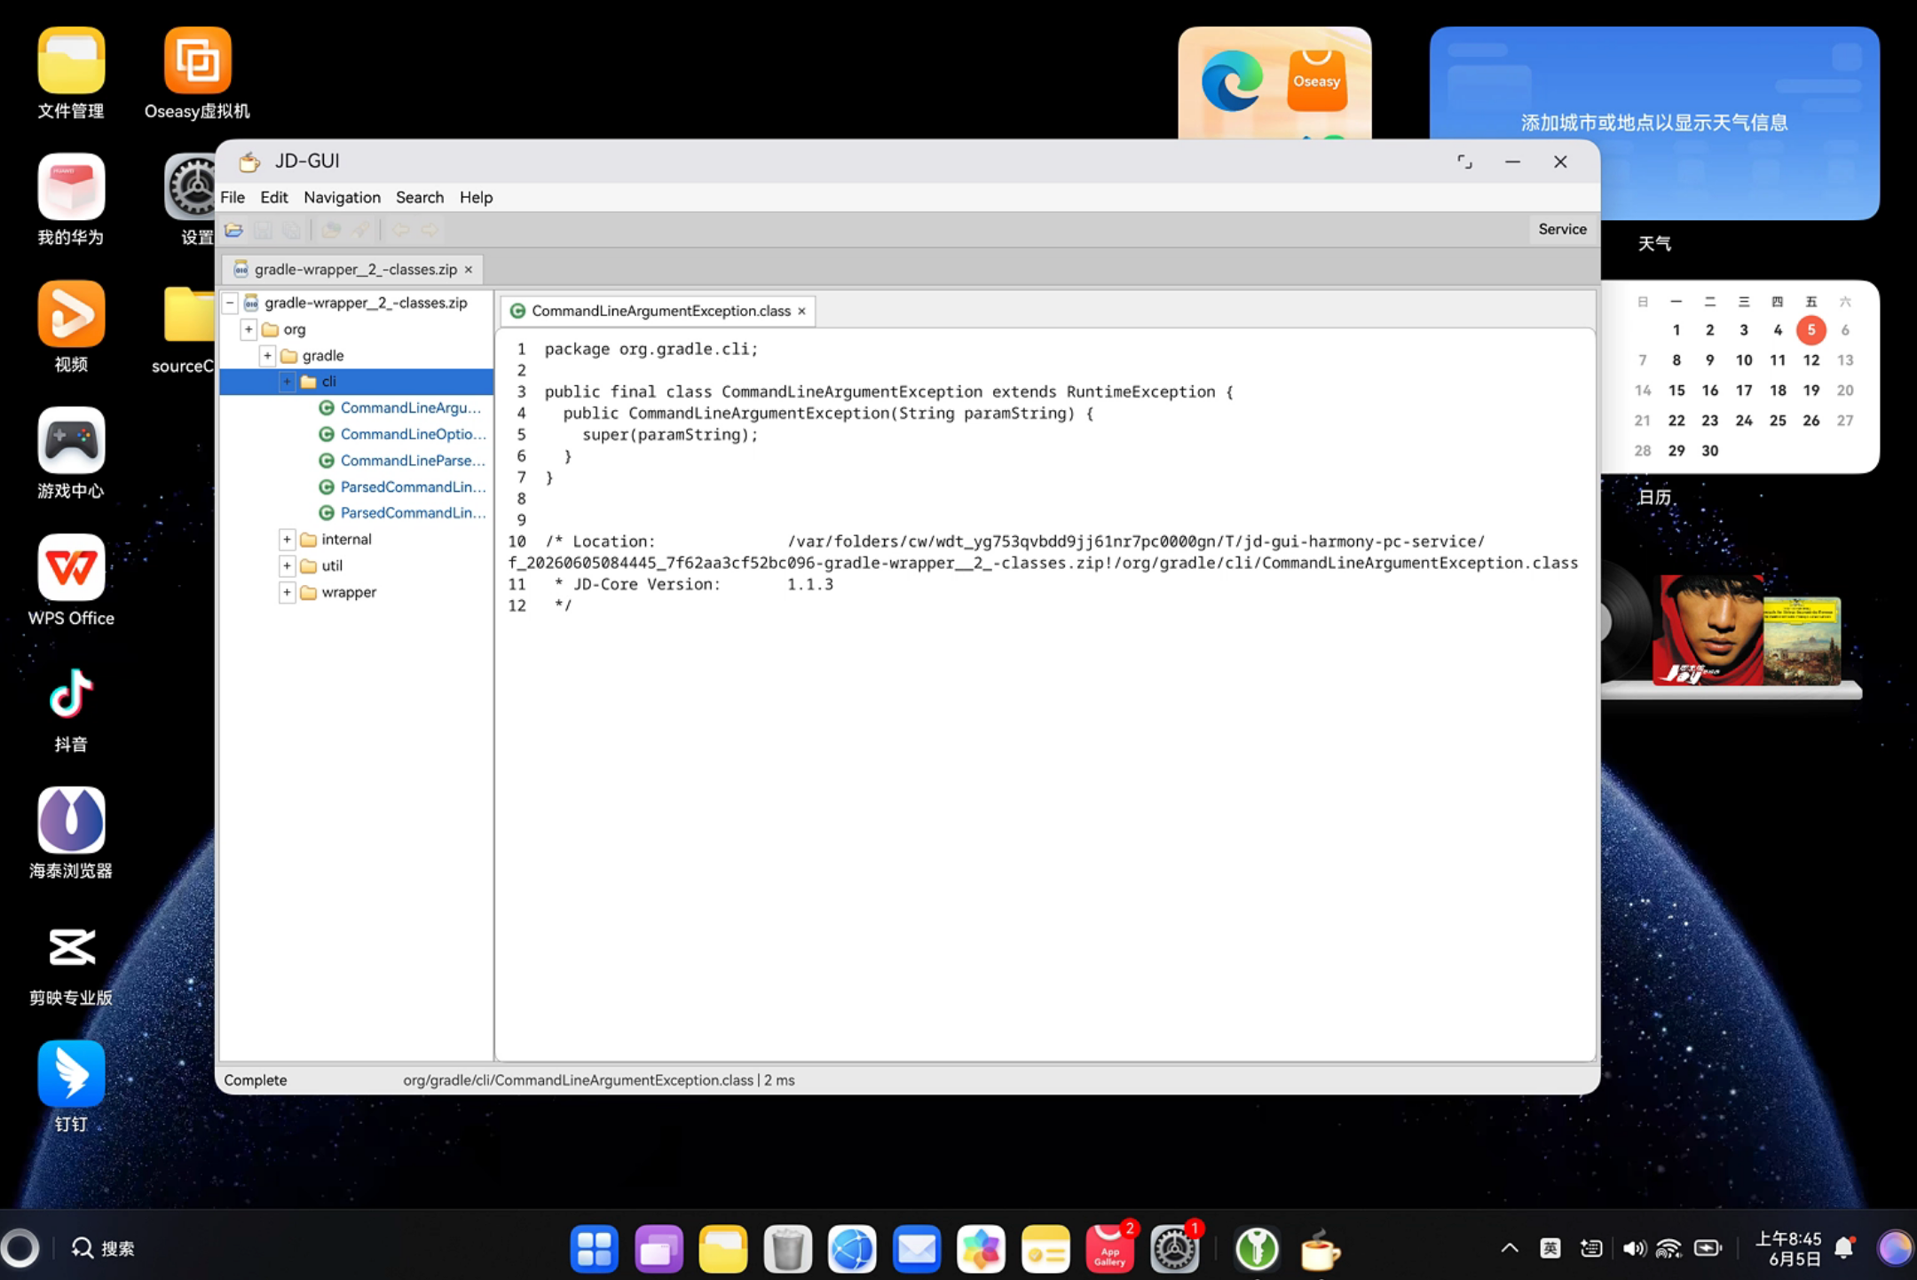Screen dimensions: 1917x1280
Task: Toggle the expander beside the gradle folder
Action: [x=267, y=355]
